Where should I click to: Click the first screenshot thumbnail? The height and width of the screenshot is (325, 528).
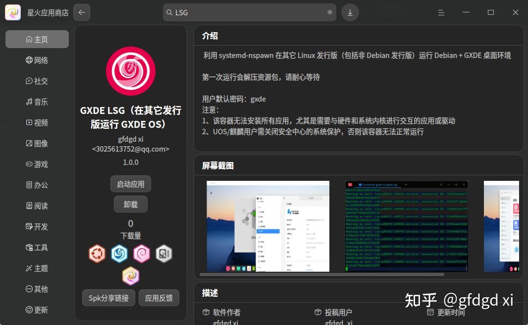[268, 226]
